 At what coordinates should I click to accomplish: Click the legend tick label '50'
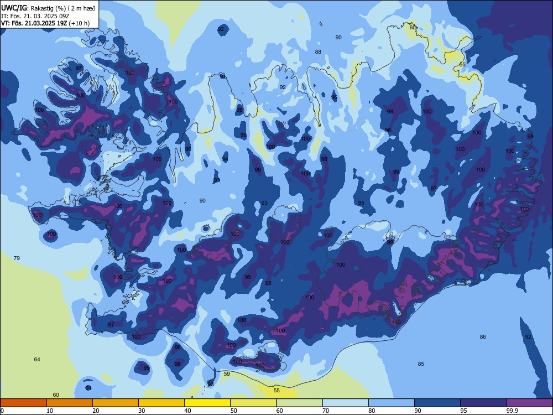coord(234,411)
